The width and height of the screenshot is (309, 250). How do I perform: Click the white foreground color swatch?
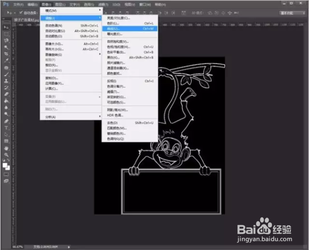5,165
